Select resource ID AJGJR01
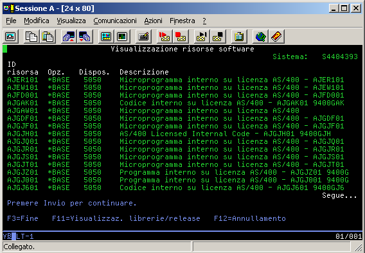The image size is (365, 253). (22, 149)
